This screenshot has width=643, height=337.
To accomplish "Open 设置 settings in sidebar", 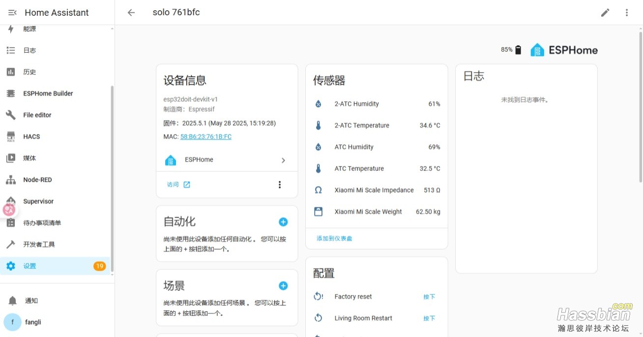I will (56, 266).
